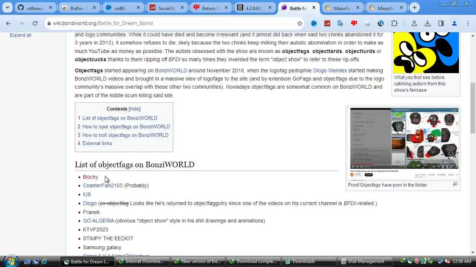Click the Franek list item text

(x=91, y=212)
